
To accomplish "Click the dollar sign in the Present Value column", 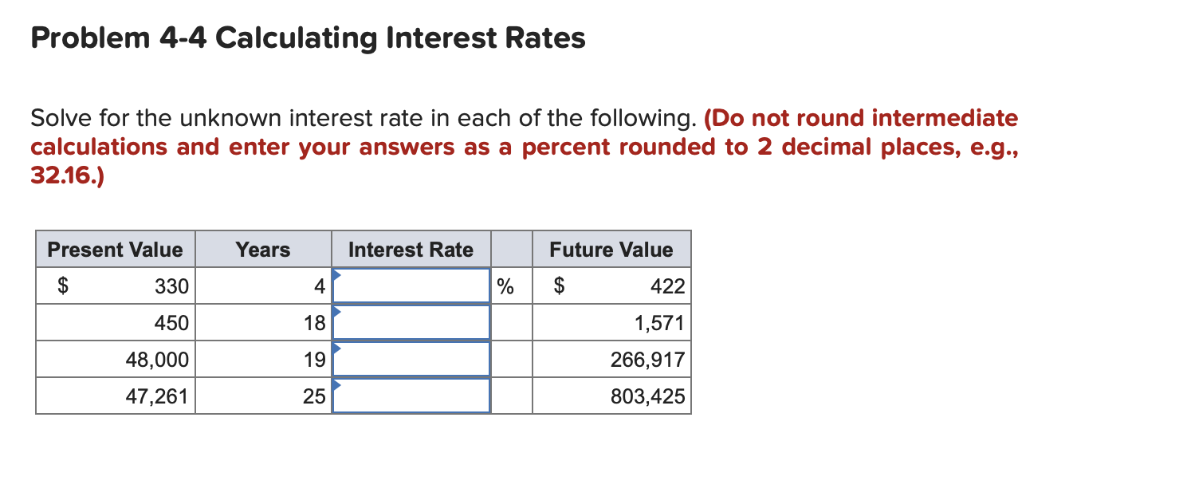I will coord(62,285).
